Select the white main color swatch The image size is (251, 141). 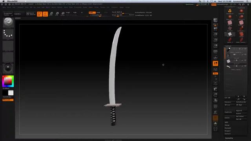pyautogui.click(x=11, y=93)
